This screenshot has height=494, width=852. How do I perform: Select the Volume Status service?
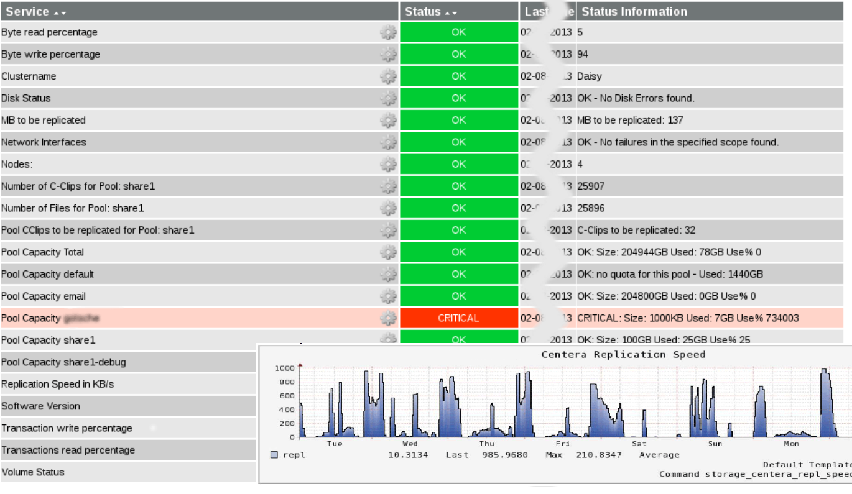pyautogui.click(x=33, y=472)
